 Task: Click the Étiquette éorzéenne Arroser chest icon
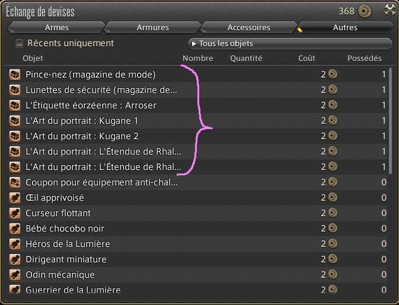click(x=15, y=105)
